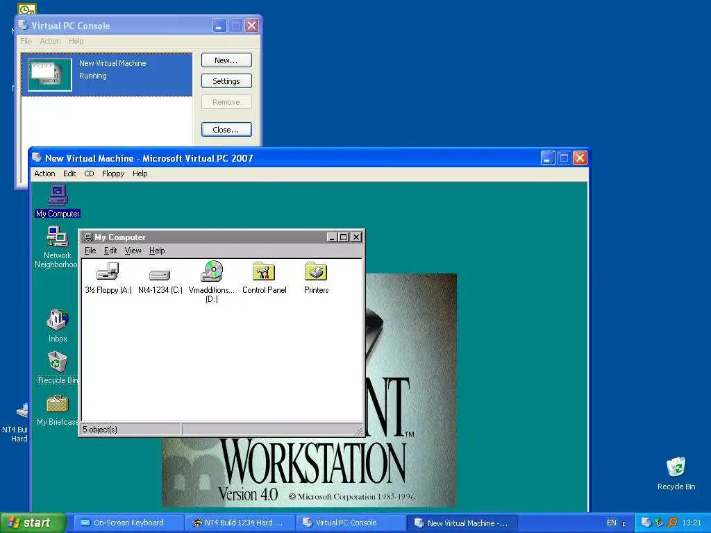Image resolution: width=711 pixels, height=533 pixels.
Task: Open Action menu of Virtual PC 2007 window
Action: coord(44,174)
